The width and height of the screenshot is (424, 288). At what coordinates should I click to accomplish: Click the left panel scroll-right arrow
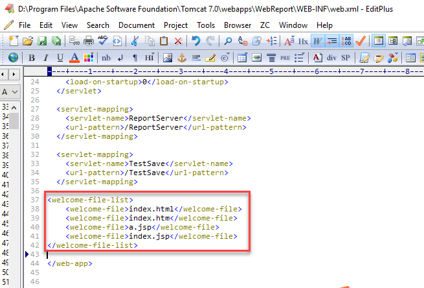14,74
